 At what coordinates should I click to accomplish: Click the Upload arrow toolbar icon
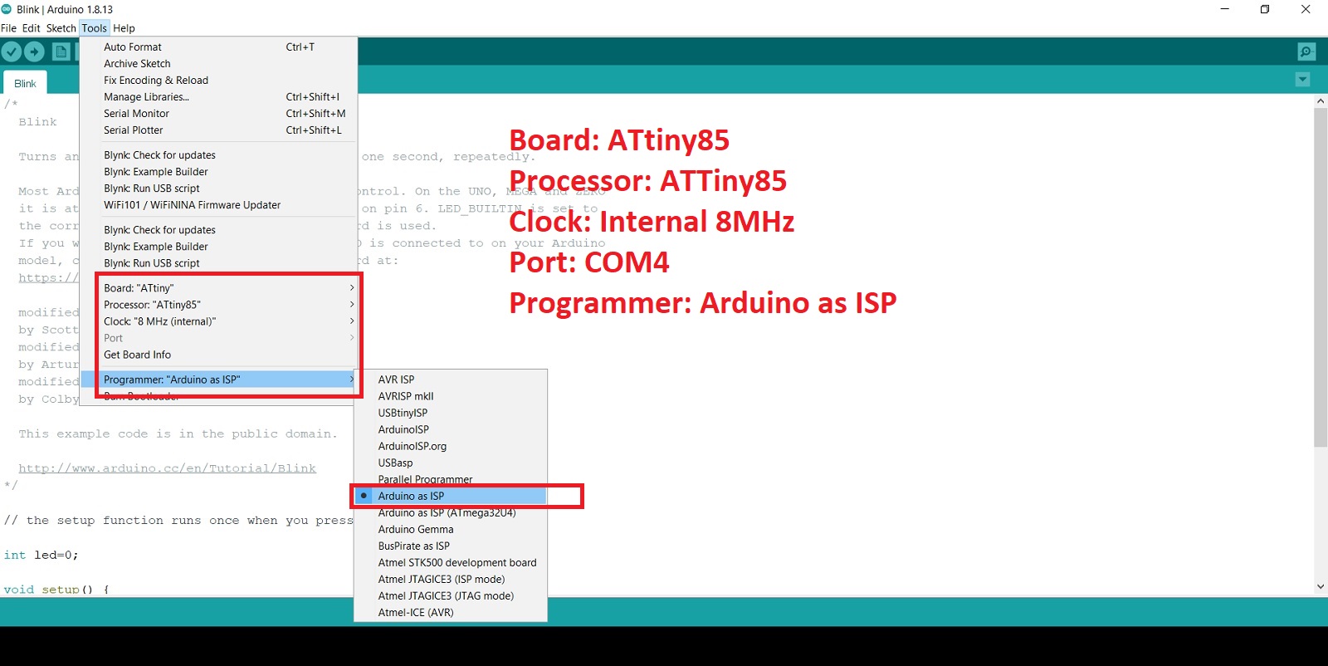coord(35,51)
